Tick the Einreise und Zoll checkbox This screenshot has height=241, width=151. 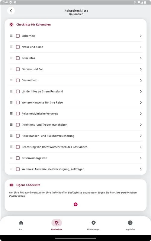coord(18,69)
